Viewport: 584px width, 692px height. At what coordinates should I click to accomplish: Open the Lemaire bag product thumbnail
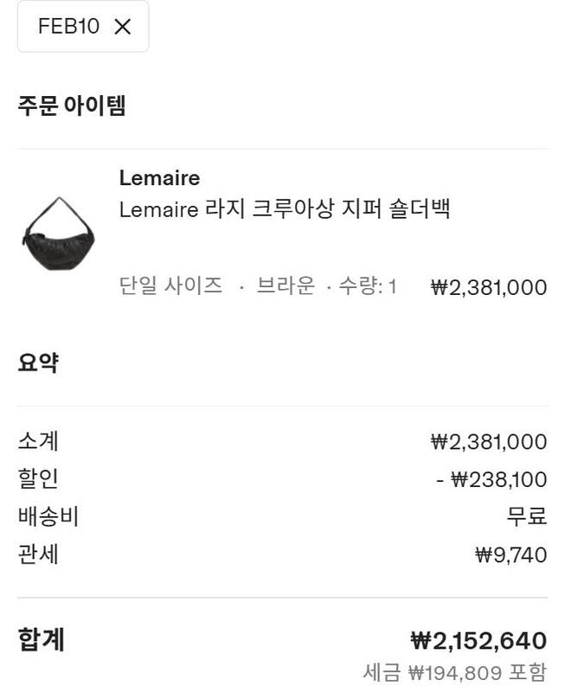point(58,234)
